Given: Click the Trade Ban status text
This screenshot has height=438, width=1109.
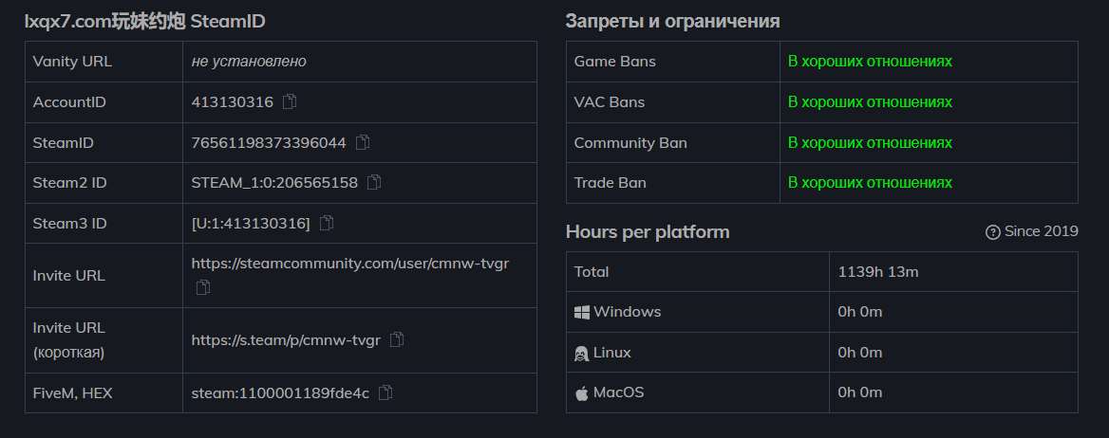Looking at the screenshot, I should tap(870, 182).
